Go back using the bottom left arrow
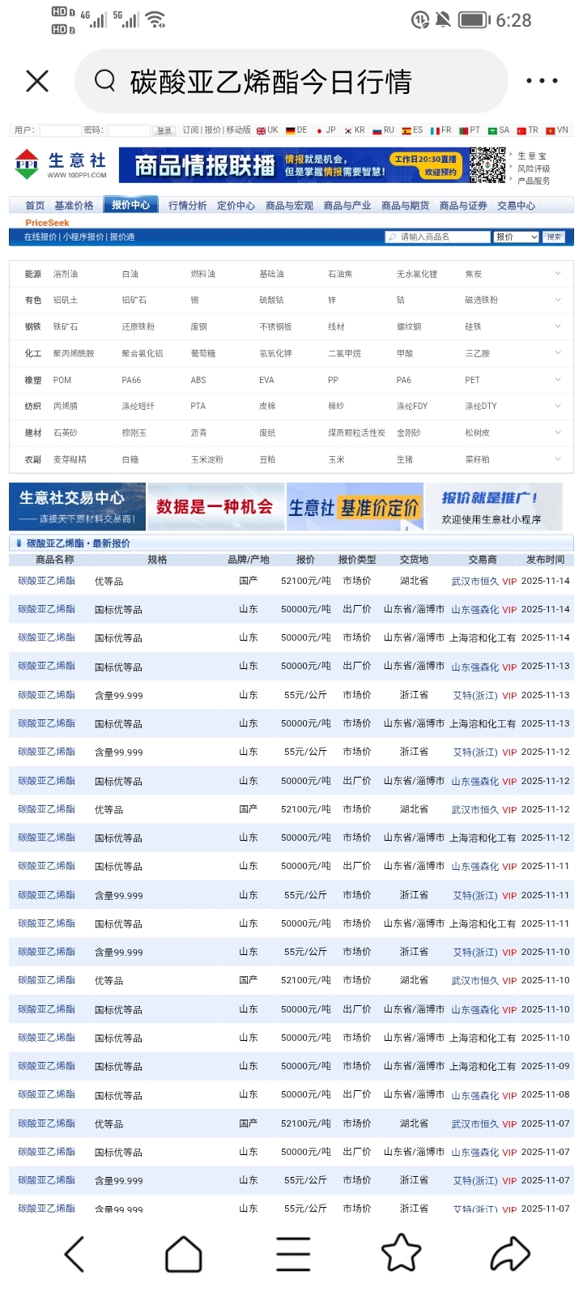This screenshot has width=583, height=1296. click(74, 1254)
